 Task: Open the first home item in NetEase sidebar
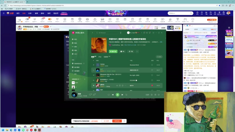click(x=75, y=39)
